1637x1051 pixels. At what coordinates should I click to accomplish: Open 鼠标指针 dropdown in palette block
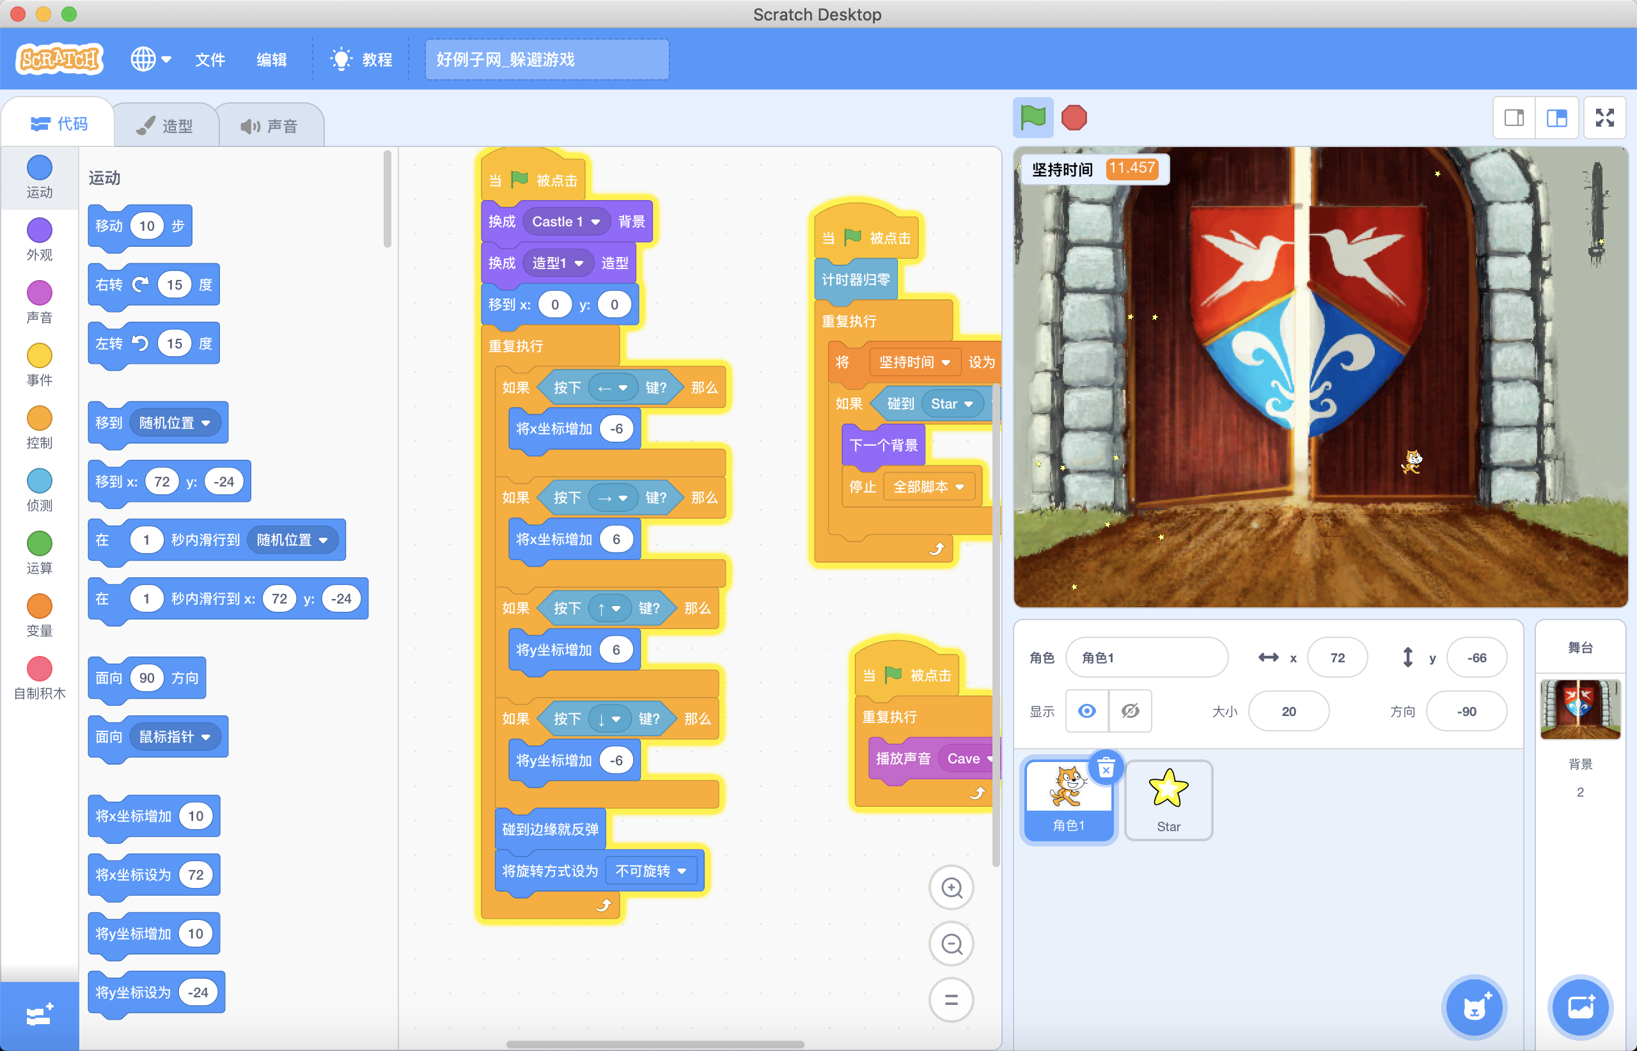point(175,737)
